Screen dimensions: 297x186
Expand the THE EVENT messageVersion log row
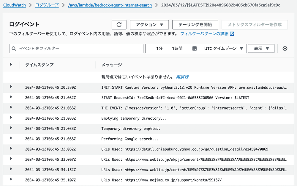[x=11, y=107]
